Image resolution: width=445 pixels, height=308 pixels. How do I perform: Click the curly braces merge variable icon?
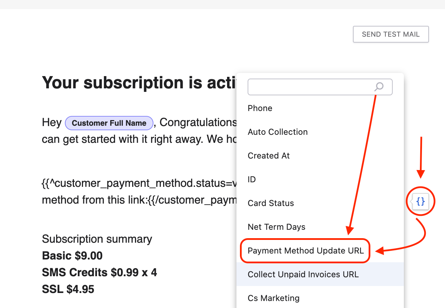tap(421, 201)
